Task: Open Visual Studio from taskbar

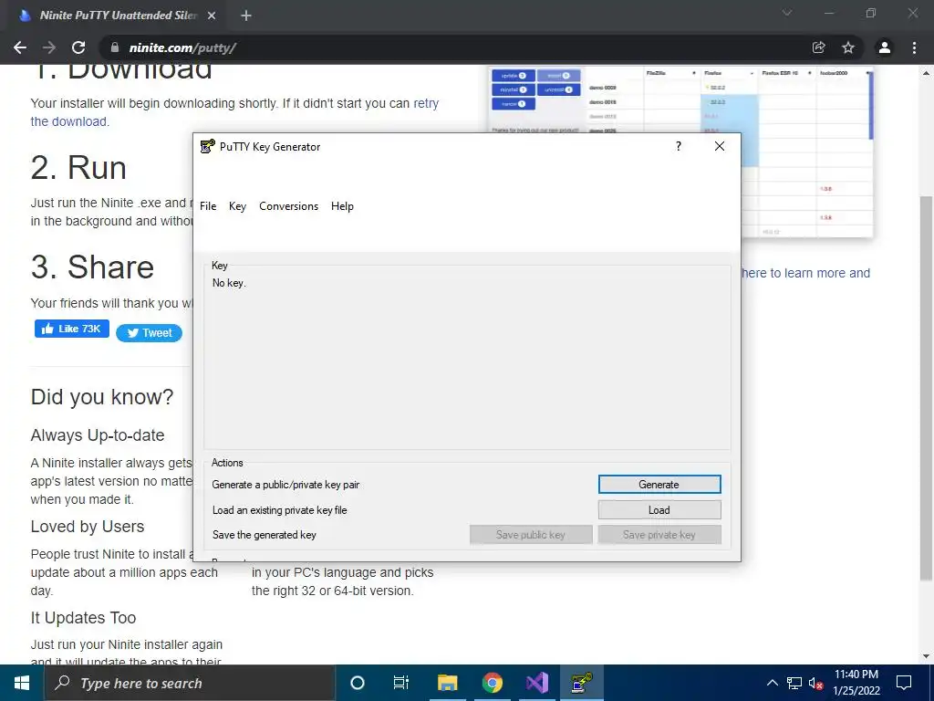Action: (536, 683)
